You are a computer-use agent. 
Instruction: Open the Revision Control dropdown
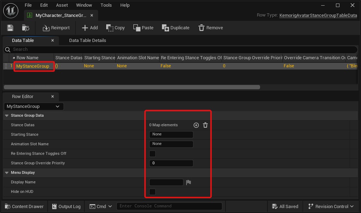[x=331, y=206]
